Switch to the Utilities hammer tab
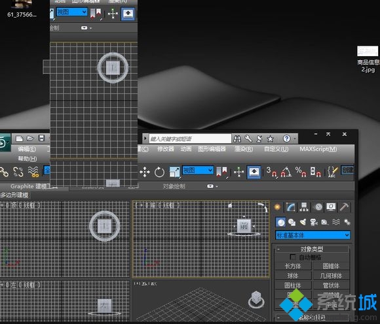 (344, 207)
